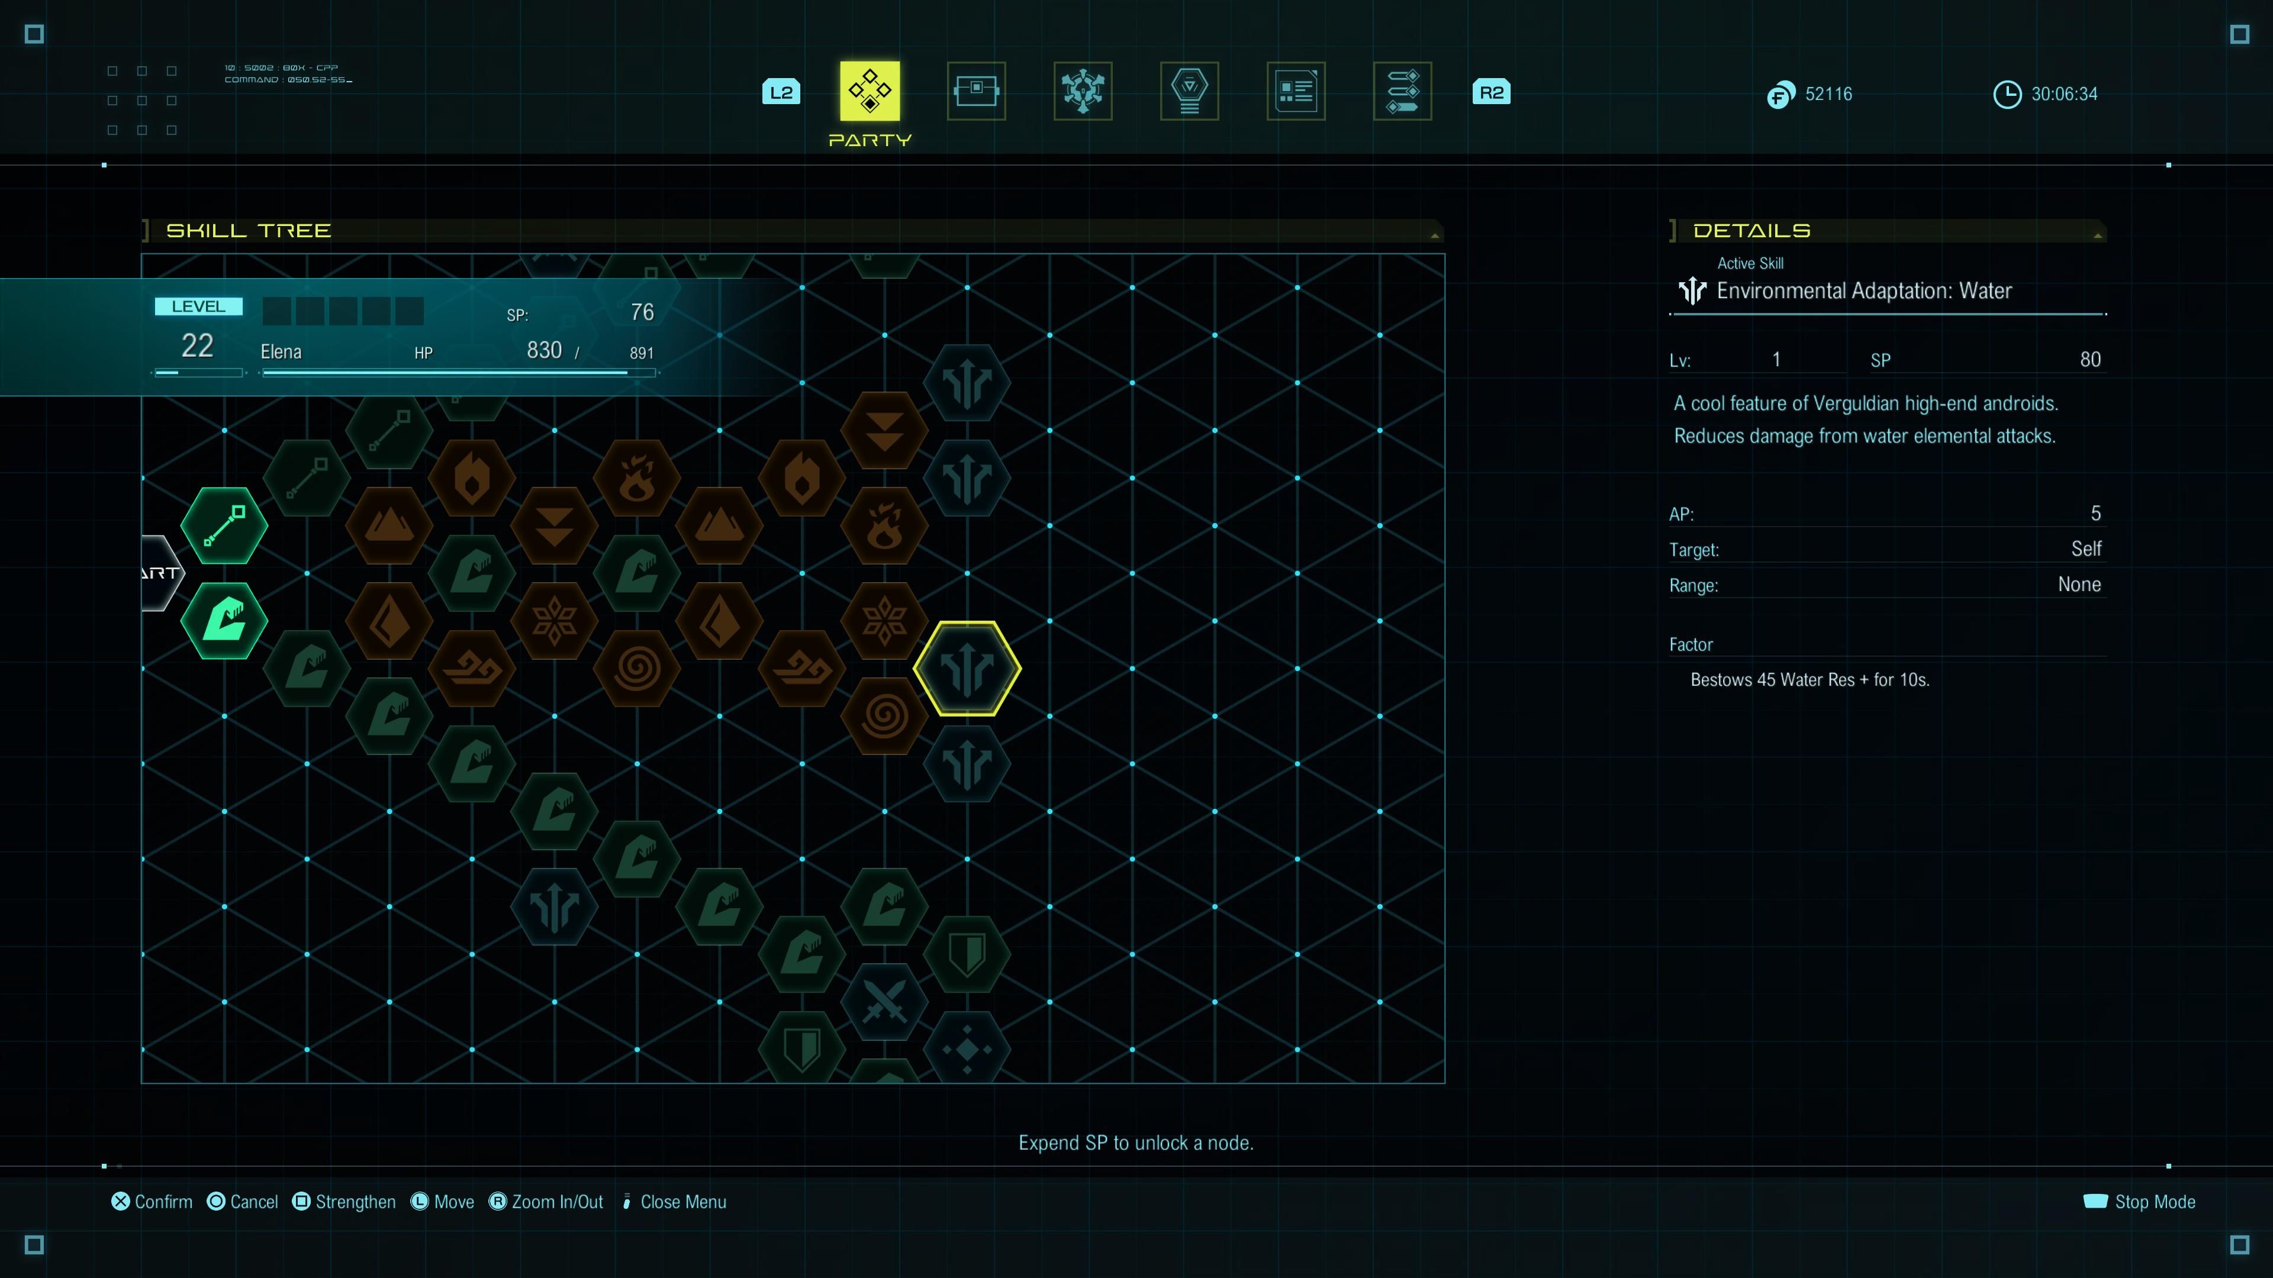Click 'Expend SP to unlock a node.' hint

pyautogui.click(x=1136, y=1142)
